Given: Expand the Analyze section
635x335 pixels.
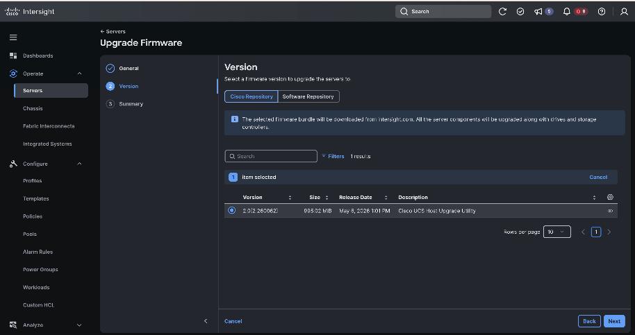Looking at the screenshot, I should [79, 325].
